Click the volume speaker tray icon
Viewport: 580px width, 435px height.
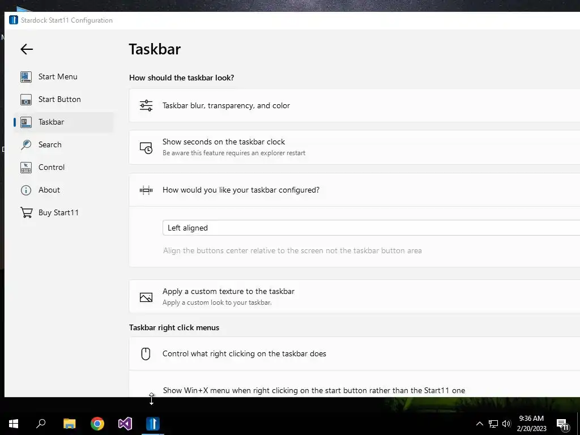(x=506, y=424)
